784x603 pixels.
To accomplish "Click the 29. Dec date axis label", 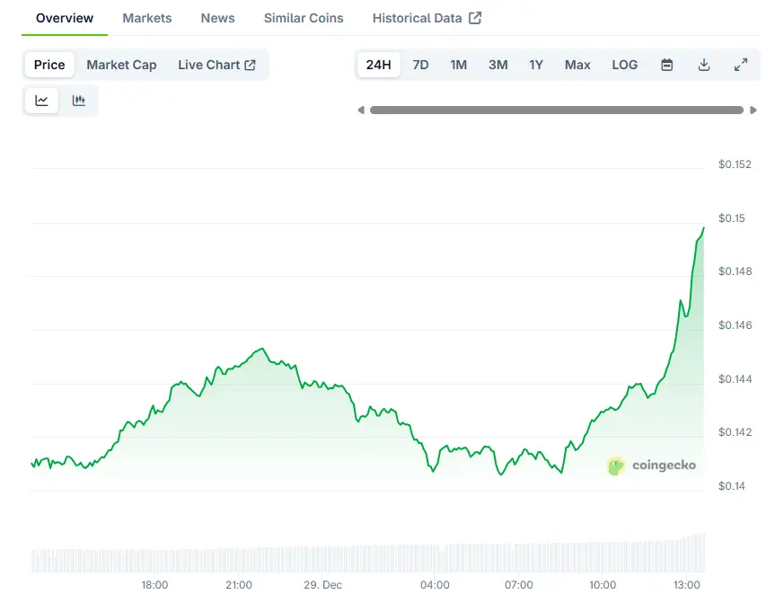I will (322, 585).
